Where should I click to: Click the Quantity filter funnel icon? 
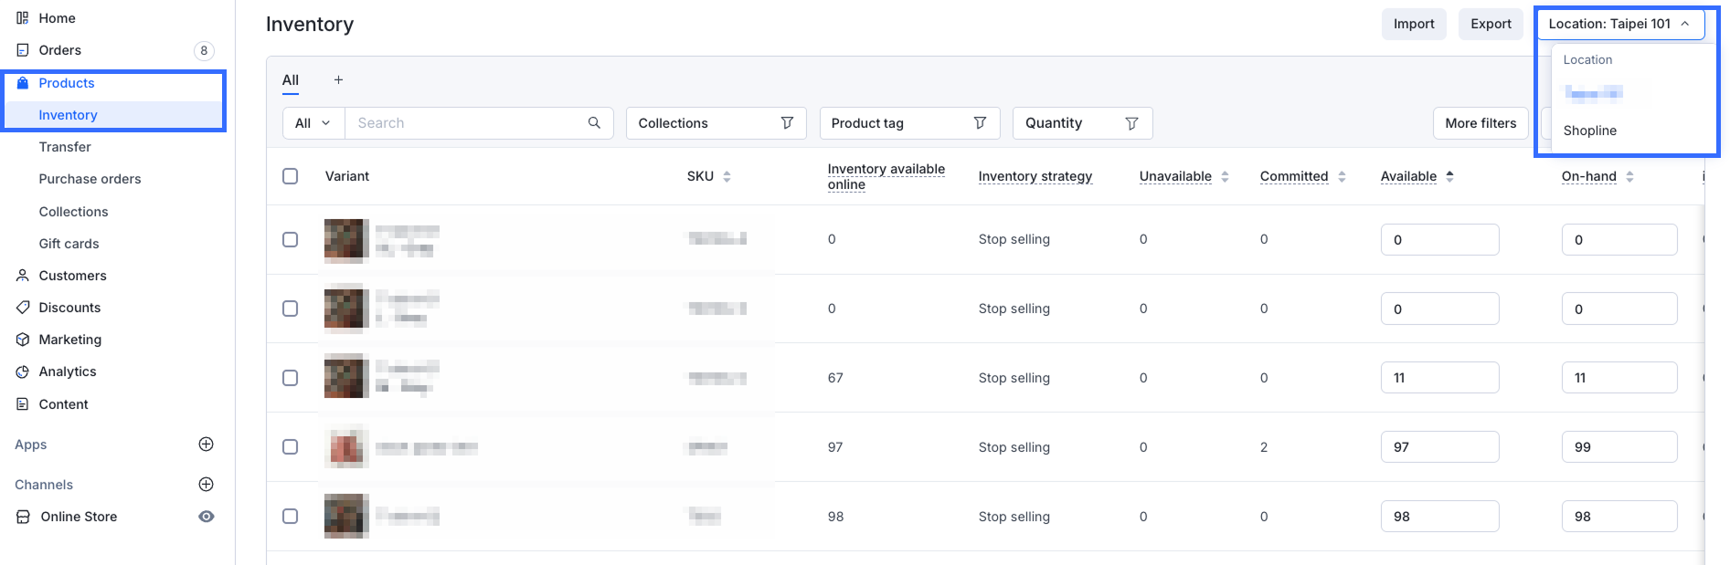(x=1131, y=123)
